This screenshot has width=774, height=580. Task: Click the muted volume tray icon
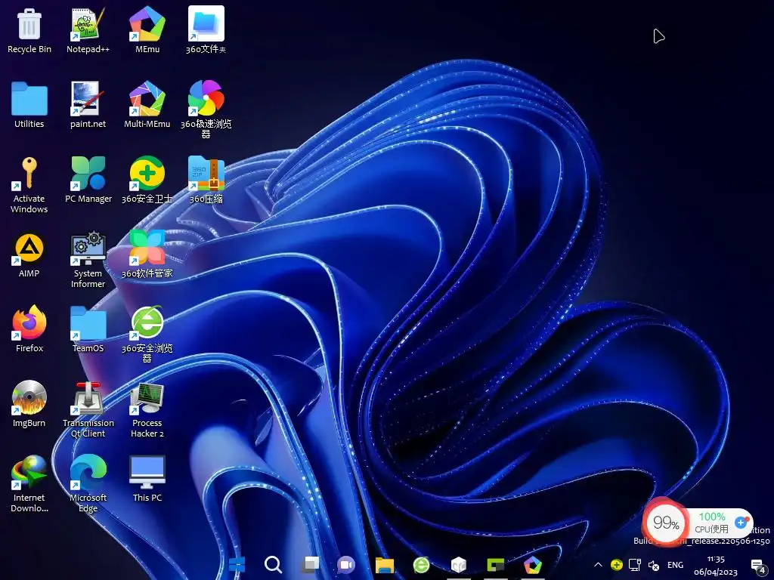point(654,565)
